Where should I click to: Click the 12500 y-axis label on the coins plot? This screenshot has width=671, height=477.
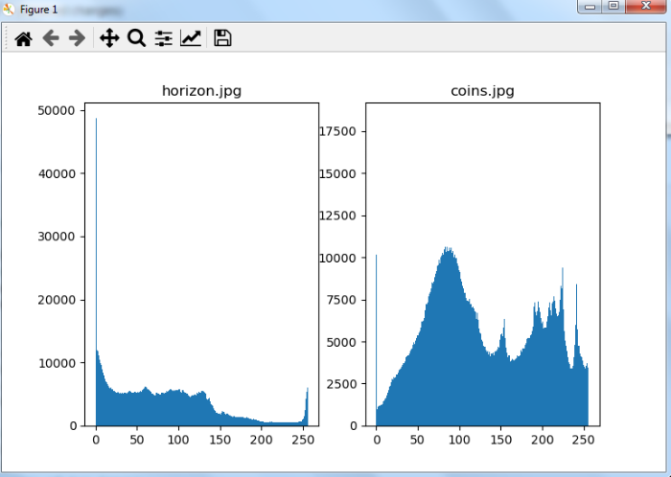coord(337,216)
